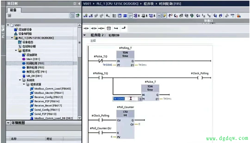Insert an empty box instruction
Image resolution: width=250 pixels, height=143 pixels.
(109, 28)
